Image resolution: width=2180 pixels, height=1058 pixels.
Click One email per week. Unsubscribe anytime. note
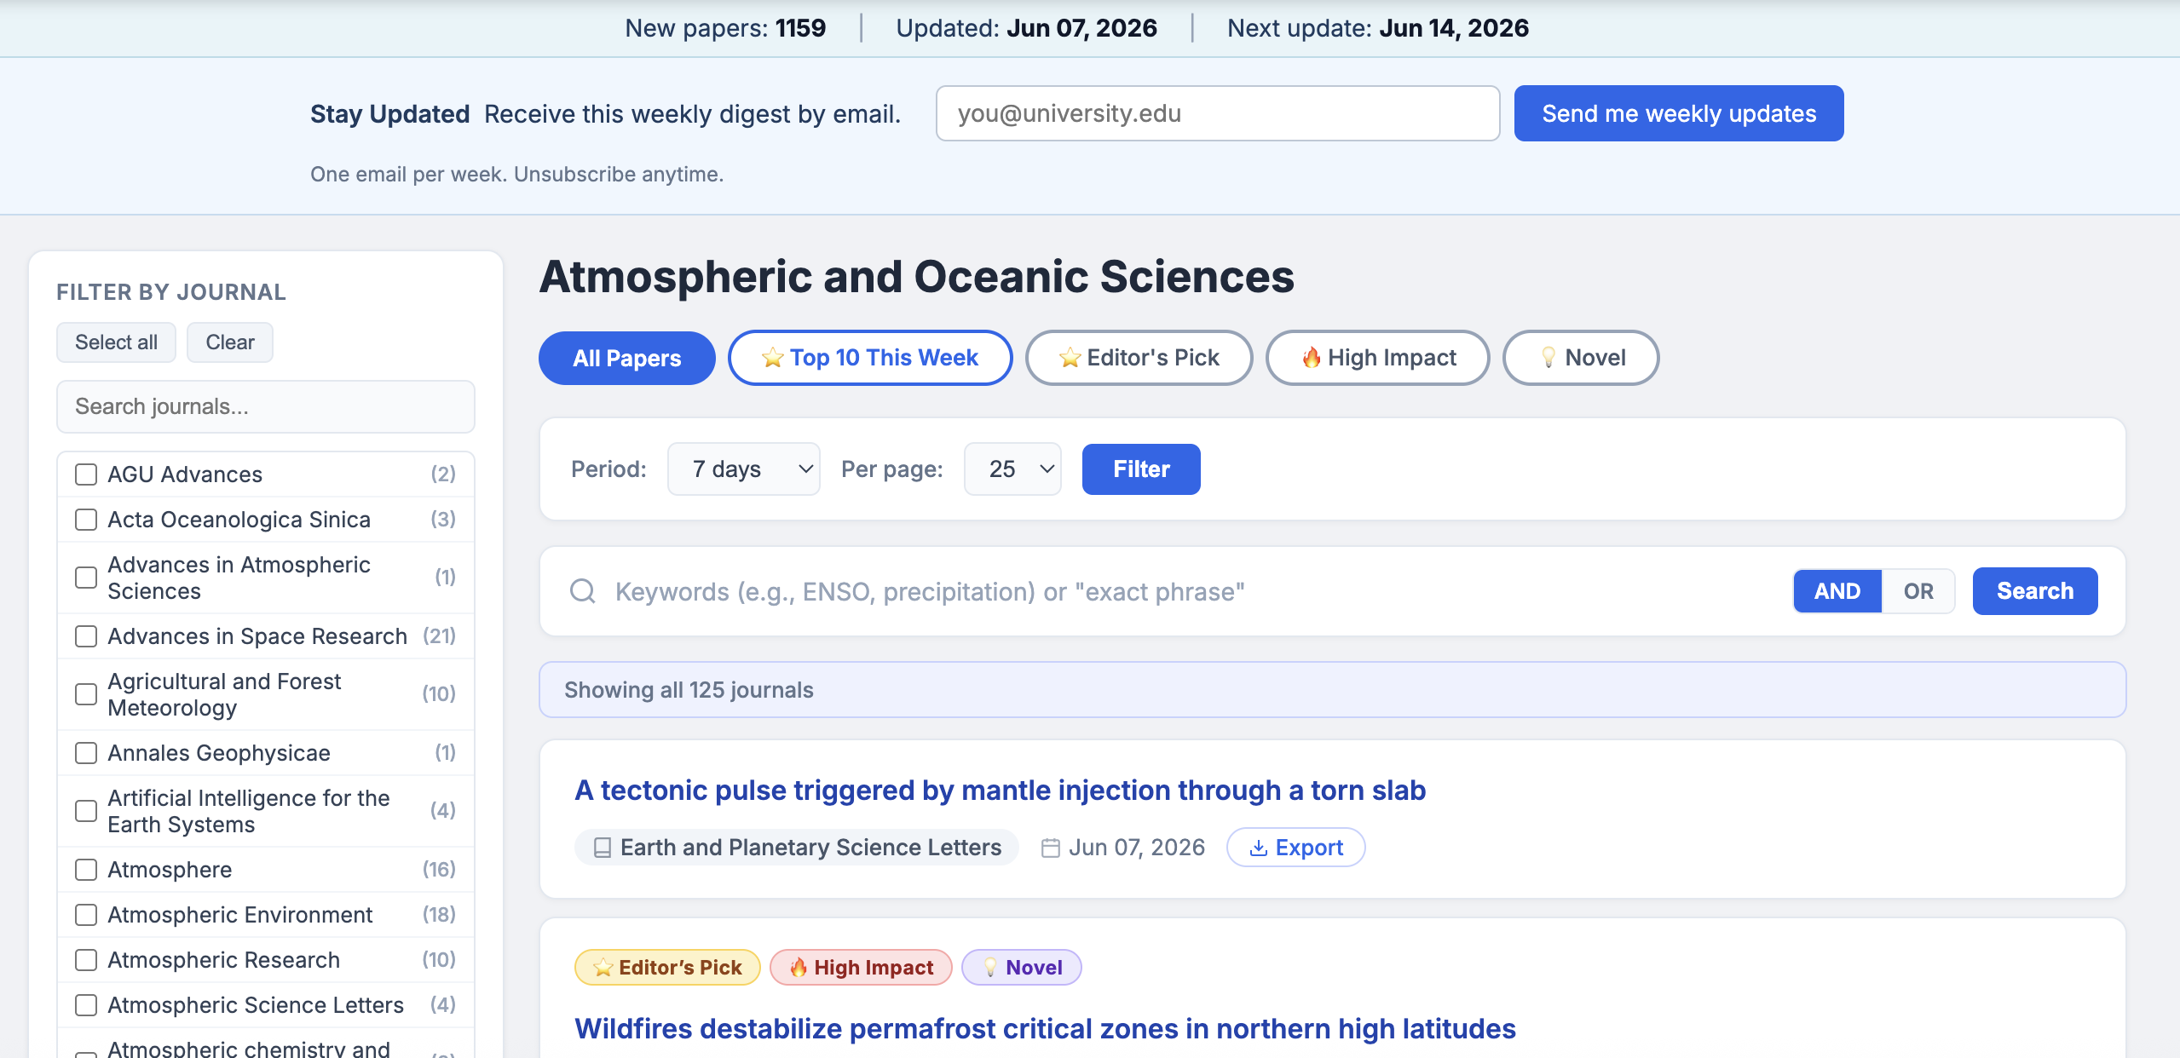pos(516,174)
